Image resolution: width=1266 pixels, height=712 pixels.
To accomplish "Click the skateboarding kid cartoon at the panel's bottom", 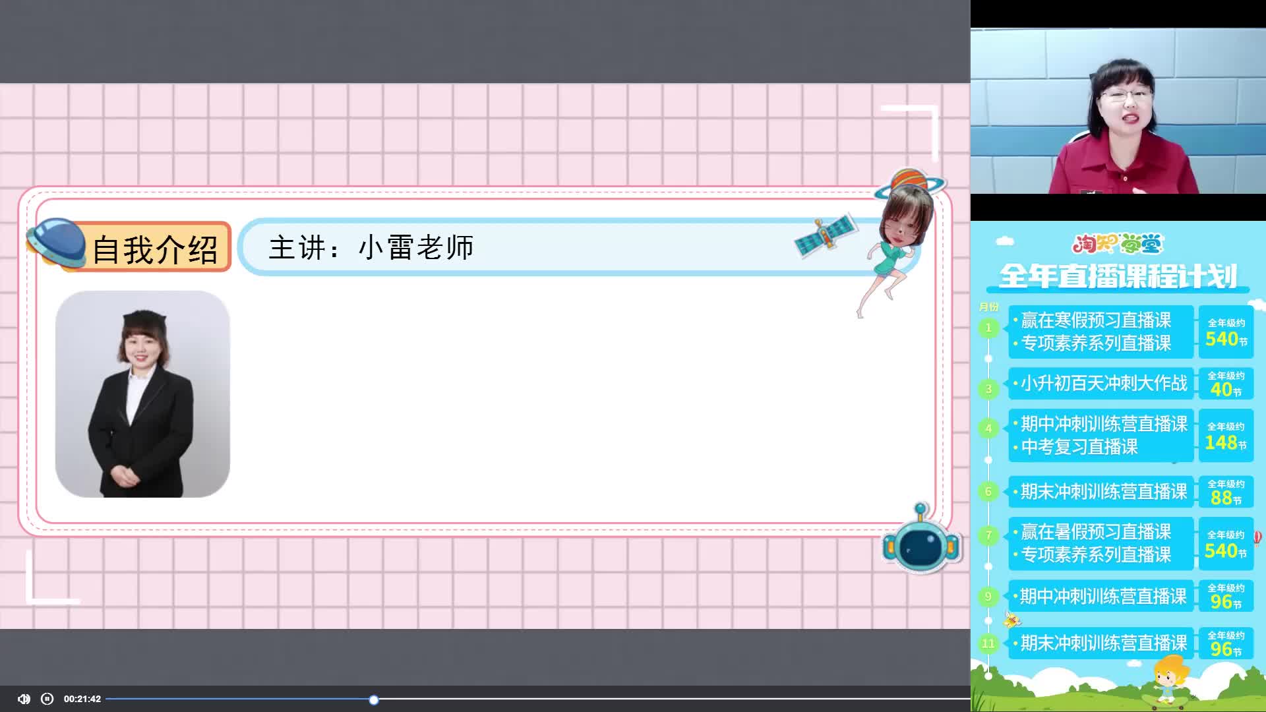I will tap(1168, 682).
